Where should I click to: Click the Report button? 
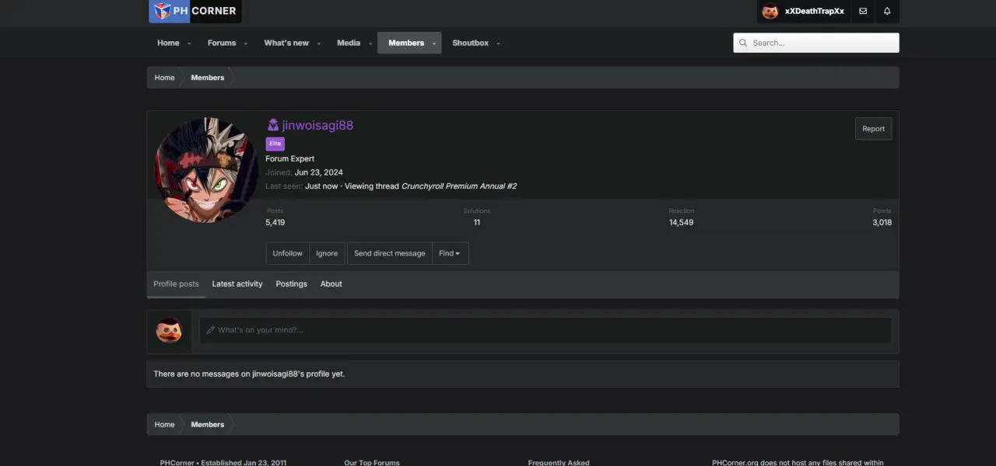pyautogui.click(x=873, y=129)
